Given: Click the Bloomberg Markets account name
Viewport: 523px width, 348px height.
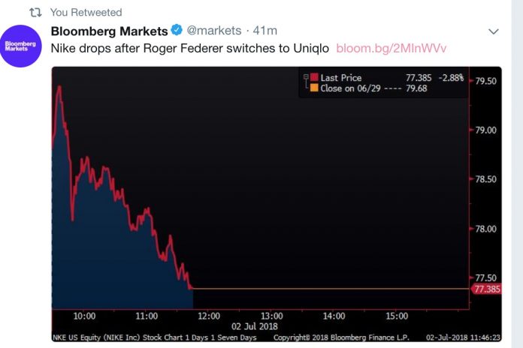Looking at the screenshot, I should tap(109, 31).
